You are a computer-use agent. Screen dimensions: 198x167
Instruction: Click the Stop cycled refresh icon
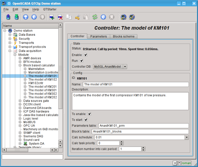tap(112, 17)
